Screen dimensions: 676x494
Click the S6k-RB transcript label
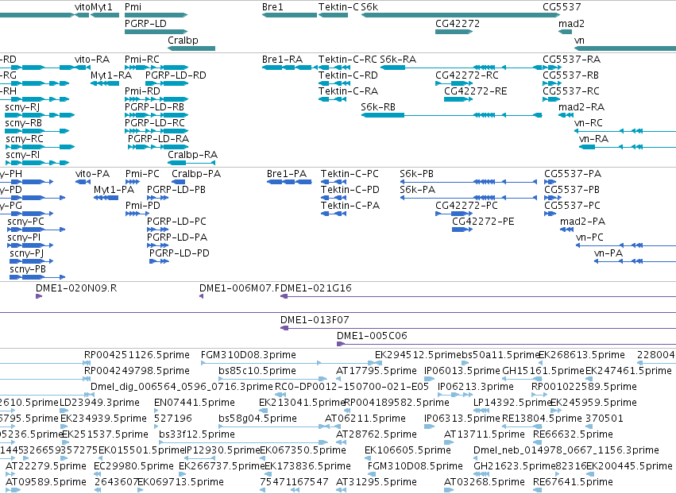(378, 107)
